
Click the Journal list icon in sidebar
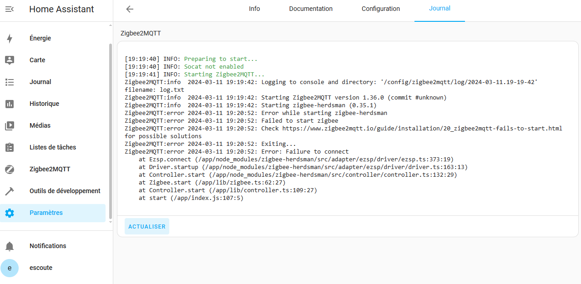10,82
